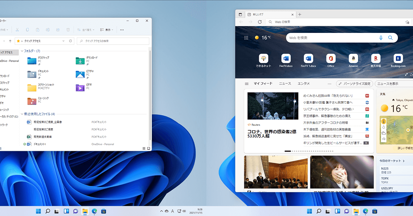This screenshot has height=216, width=413.
Task: Click the Web を検索 search box on the page
Action: pyautogui.click(x=342, y=38)
